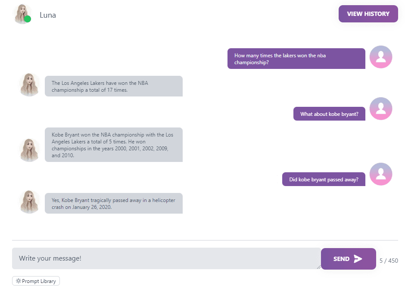Viewport: 405px width, 289px height.
Task: Select the "How many times the lakers" message bubble
Action: pyautogui.click(x=296, y=59)
